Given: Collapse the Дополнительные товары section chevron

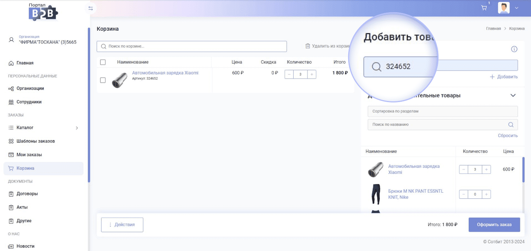Looking at the screenshot, I should coord(513,96).
